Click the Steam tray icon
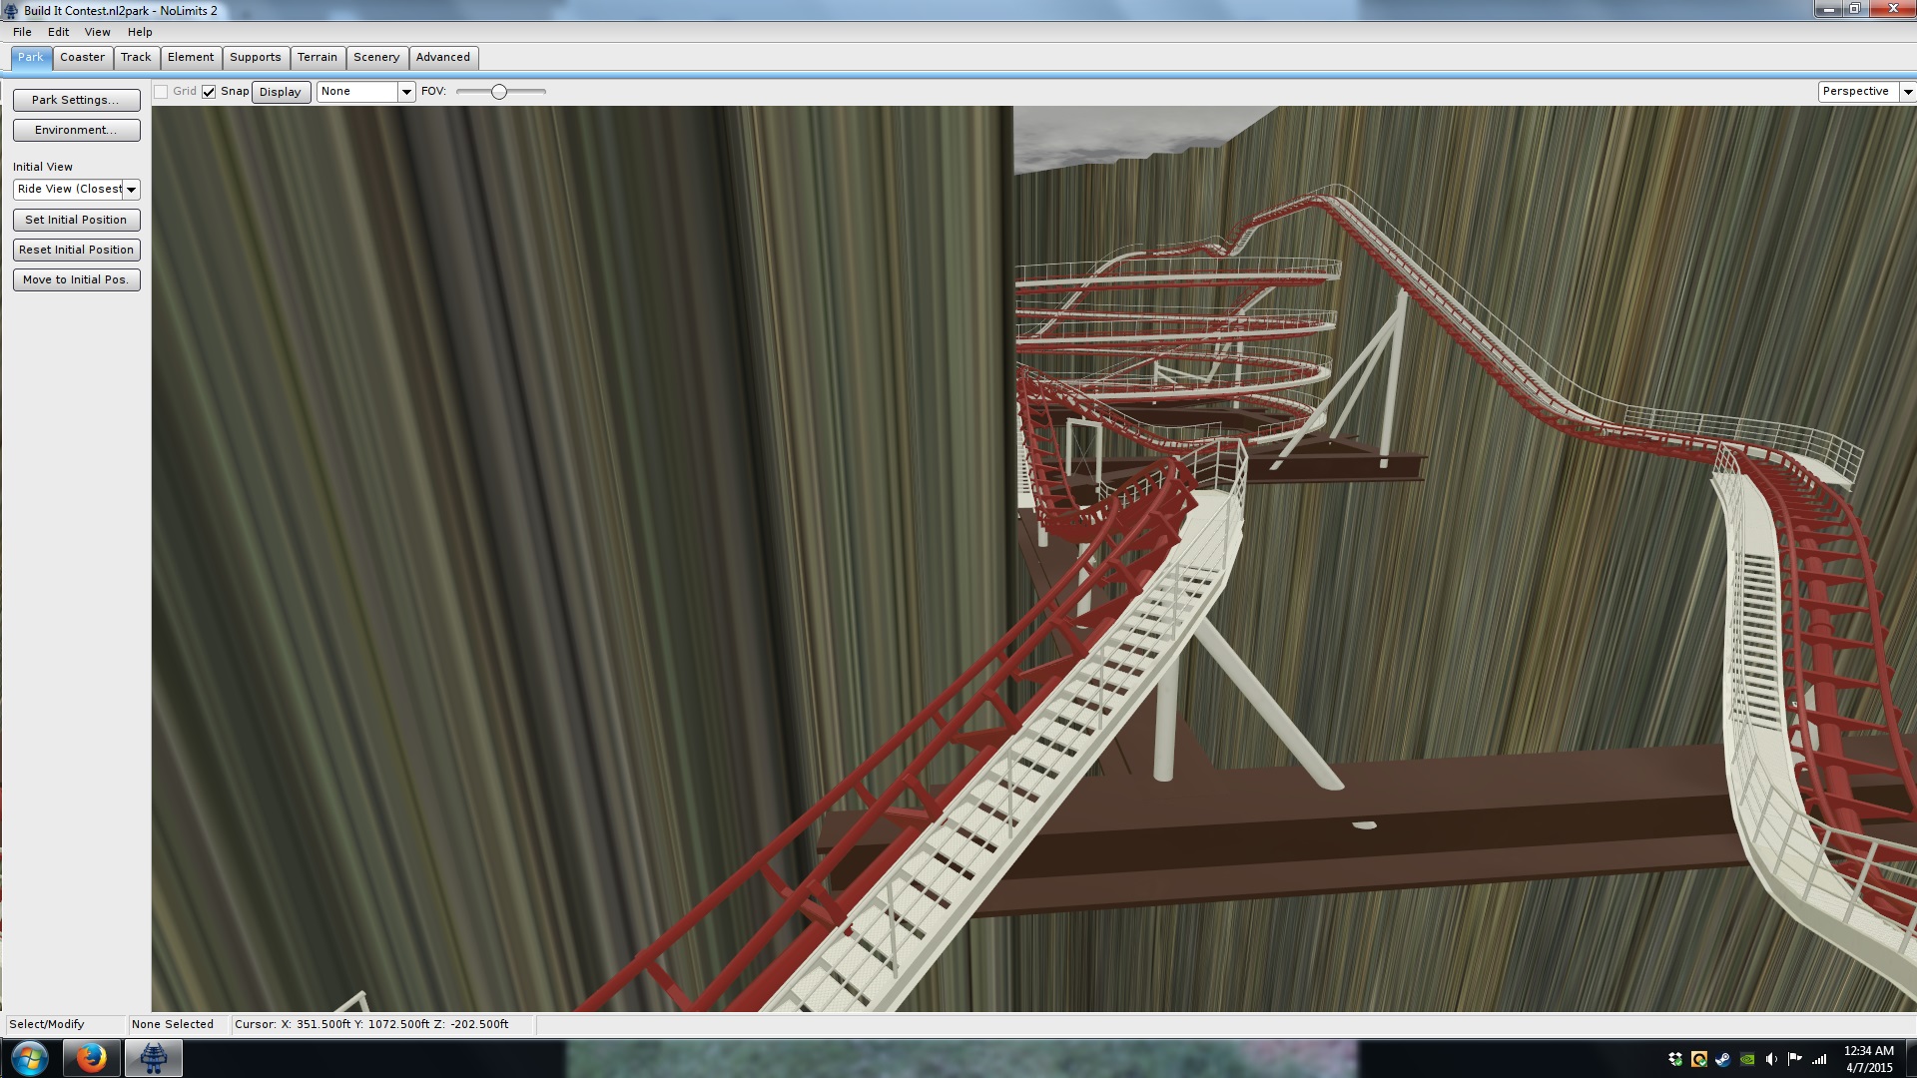Screen dimensions: 1917x1078 click(1723, 1059)
